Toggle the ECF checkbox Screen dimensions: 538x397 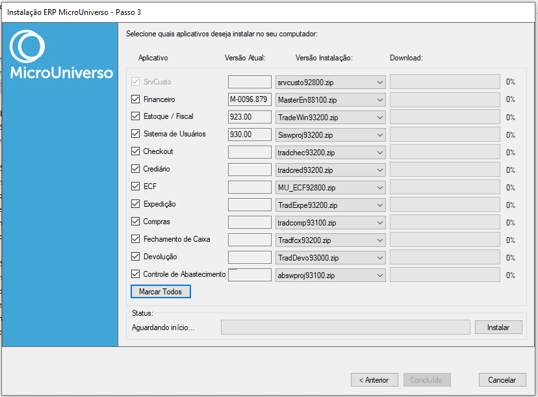point(136,186)
